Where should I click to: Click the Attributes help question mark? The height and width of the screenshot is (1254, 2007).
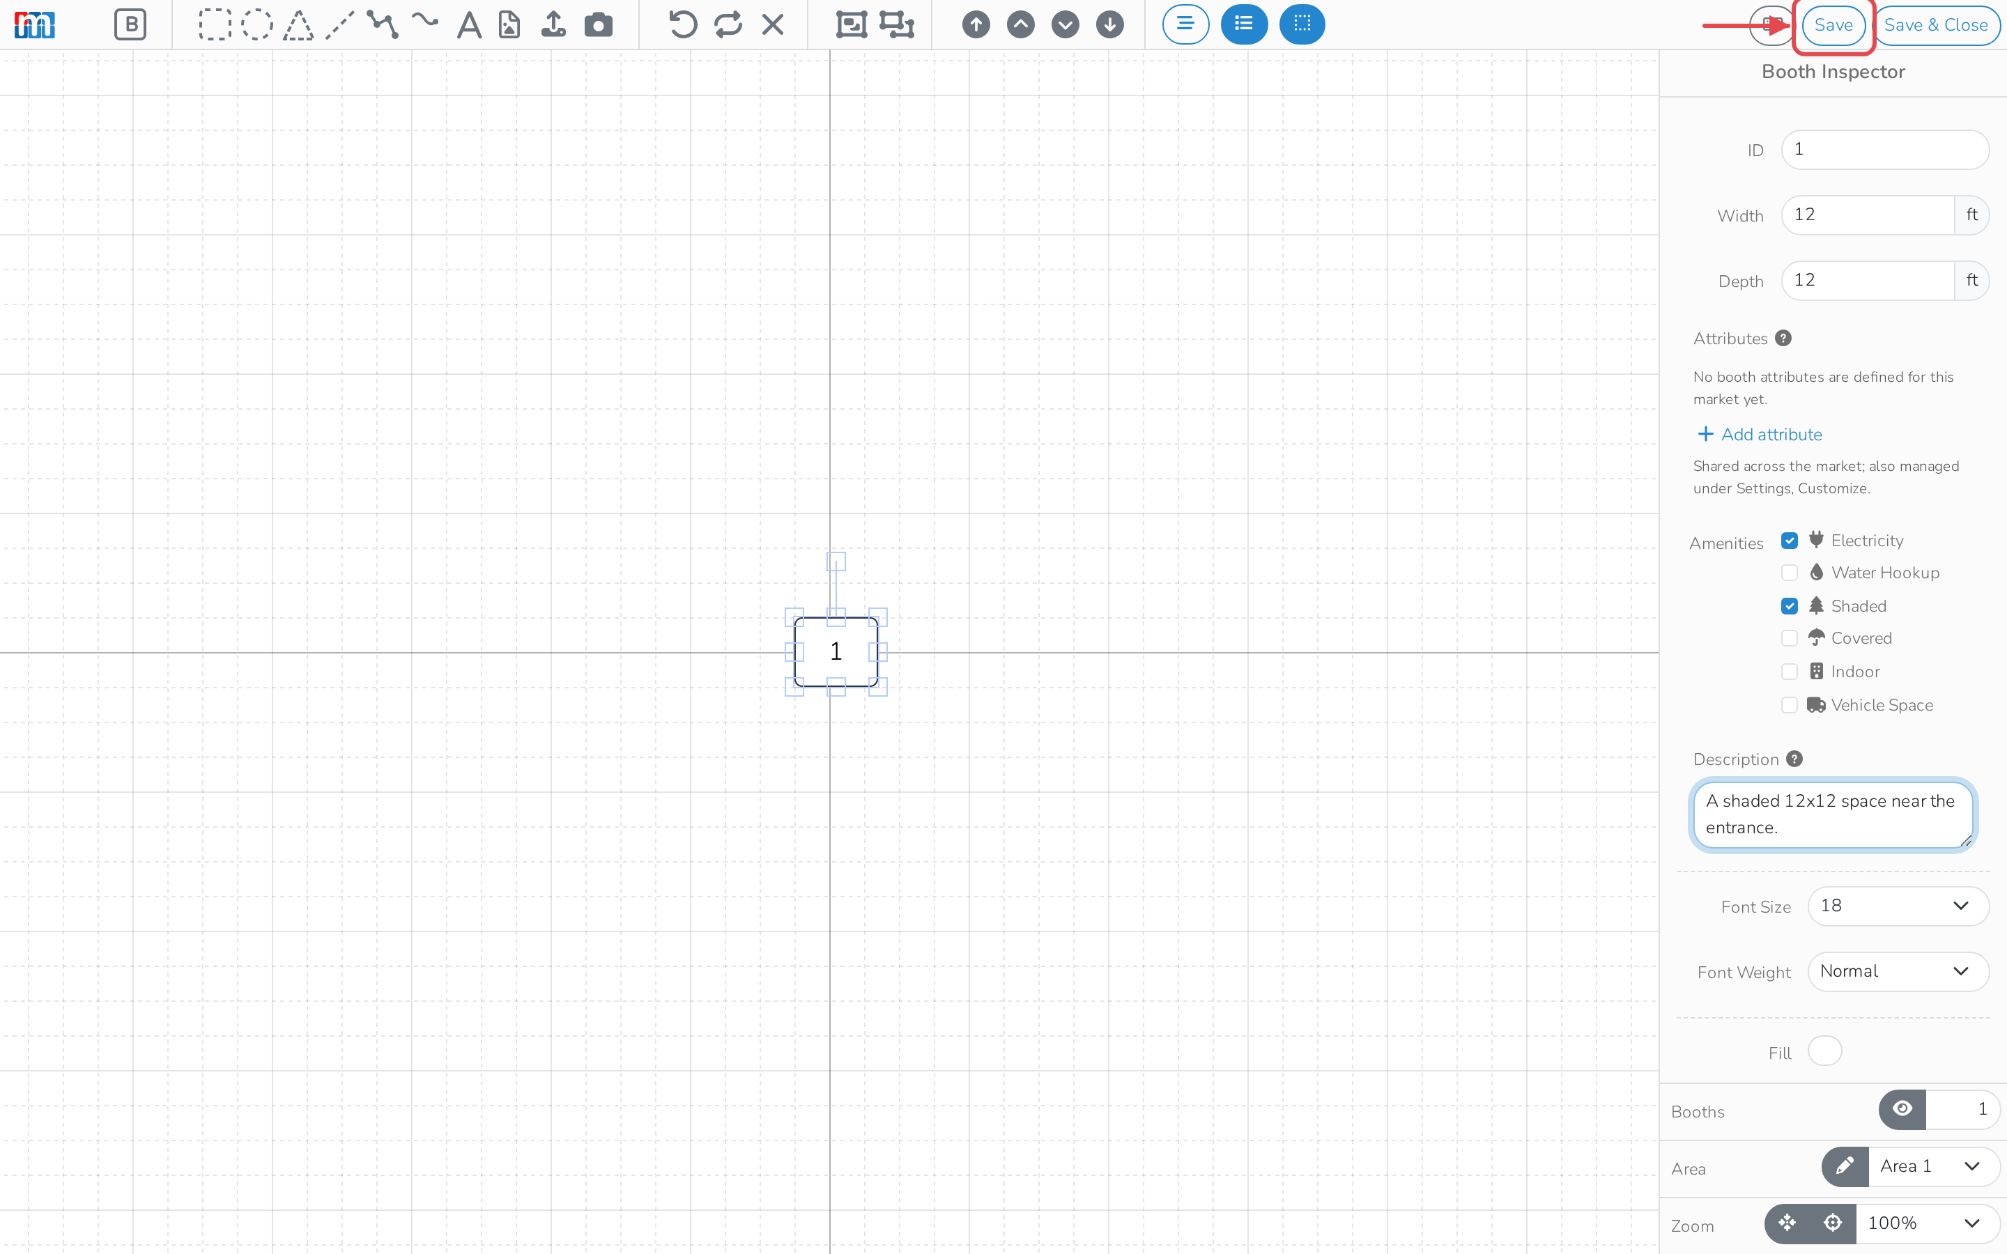[x=1783, y=339]
